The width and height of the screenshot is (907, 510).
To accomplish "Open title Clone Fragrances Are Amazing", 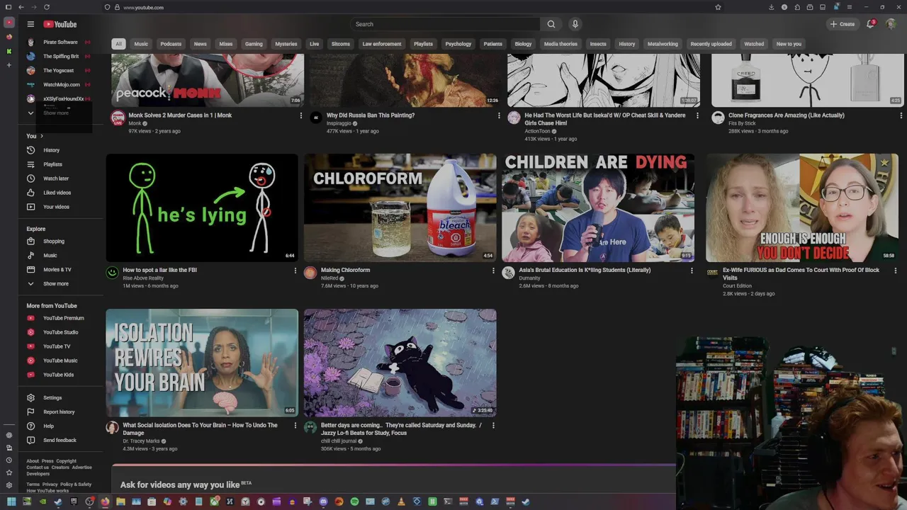I will tap(787, 115).
